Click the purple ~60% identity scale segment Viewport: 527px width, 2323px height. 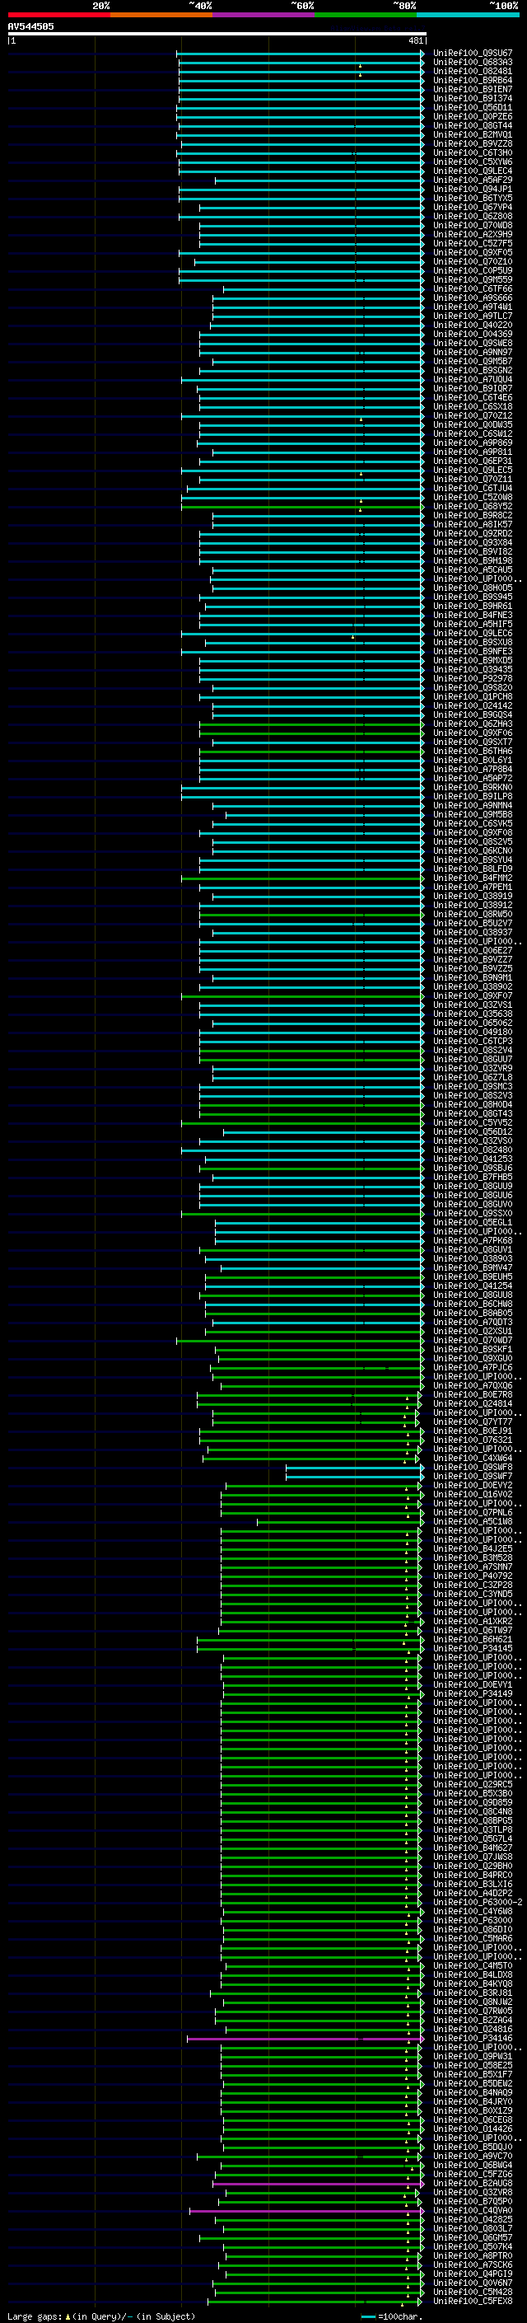264,15
